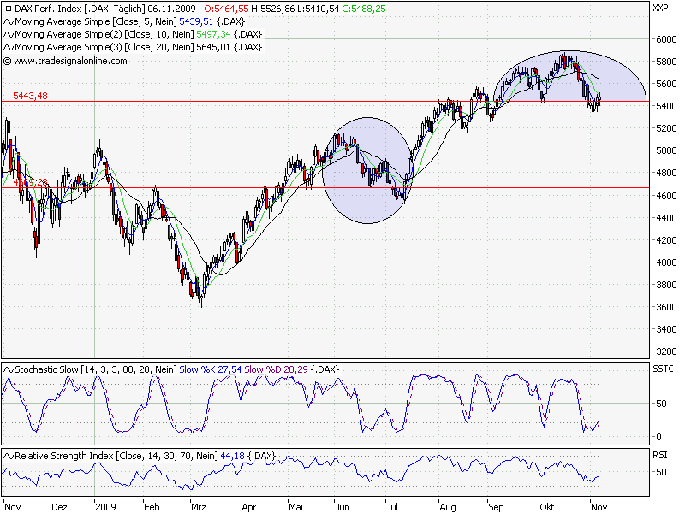This screenshot has height=513, width=685.
Task: Click the 50 label on RSI axis
Action: (661, 472)
